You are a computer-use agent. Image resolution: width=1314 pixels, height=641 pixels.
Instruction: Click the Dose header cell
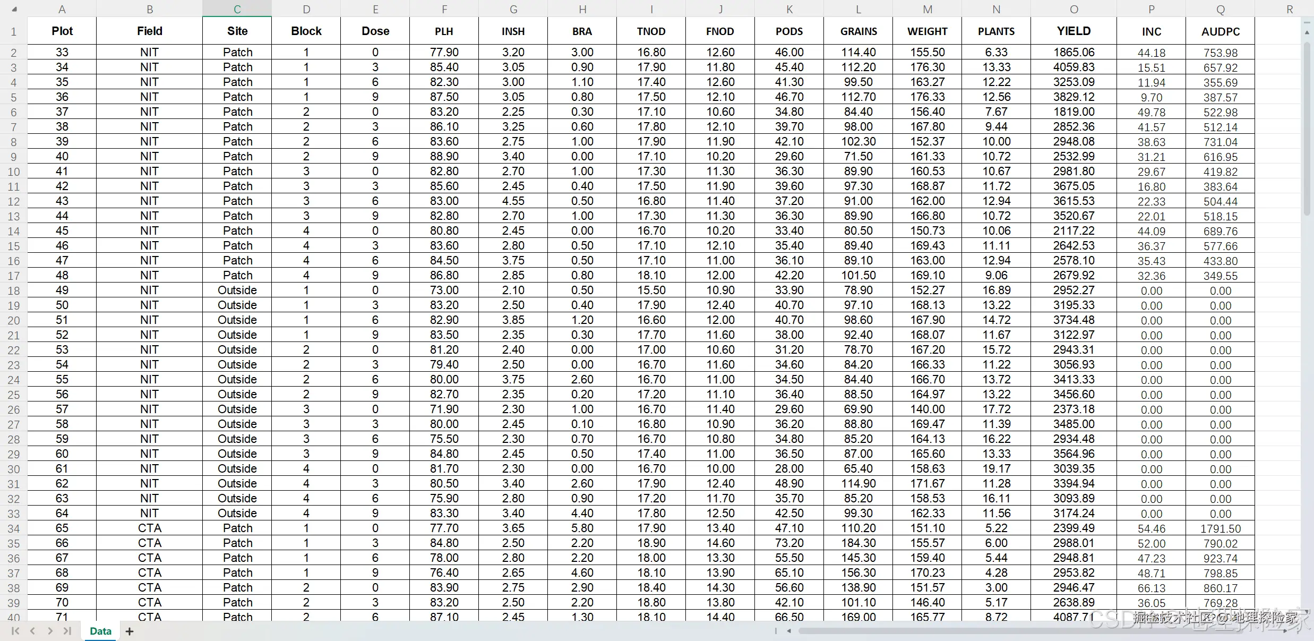coord(375,31)
